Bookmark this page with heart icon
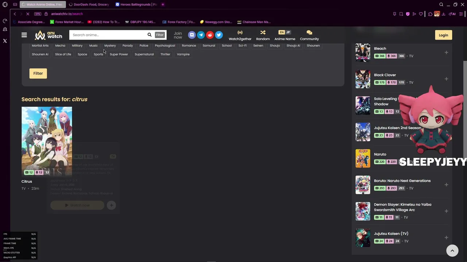467x262 pixels. pos(421,14)
